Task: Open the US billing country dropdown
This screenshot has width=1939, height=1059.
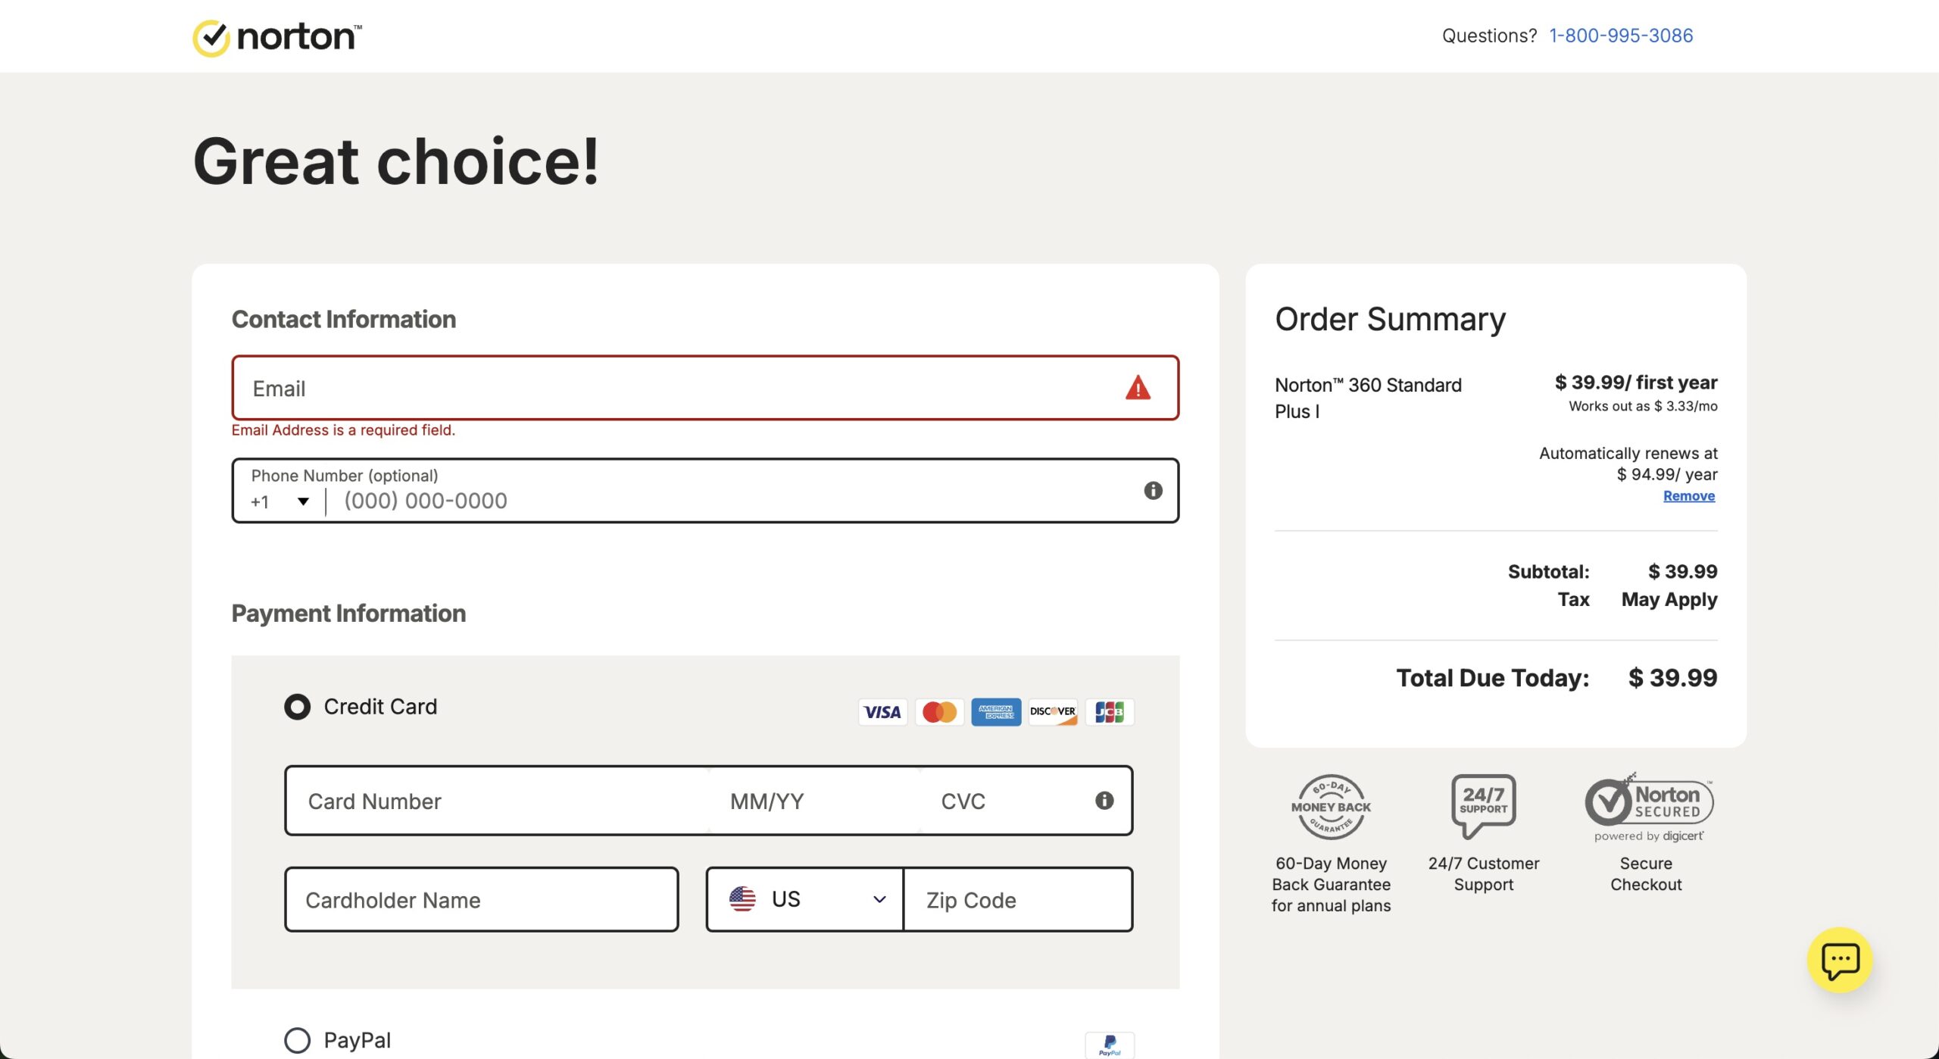Action: 805,899
